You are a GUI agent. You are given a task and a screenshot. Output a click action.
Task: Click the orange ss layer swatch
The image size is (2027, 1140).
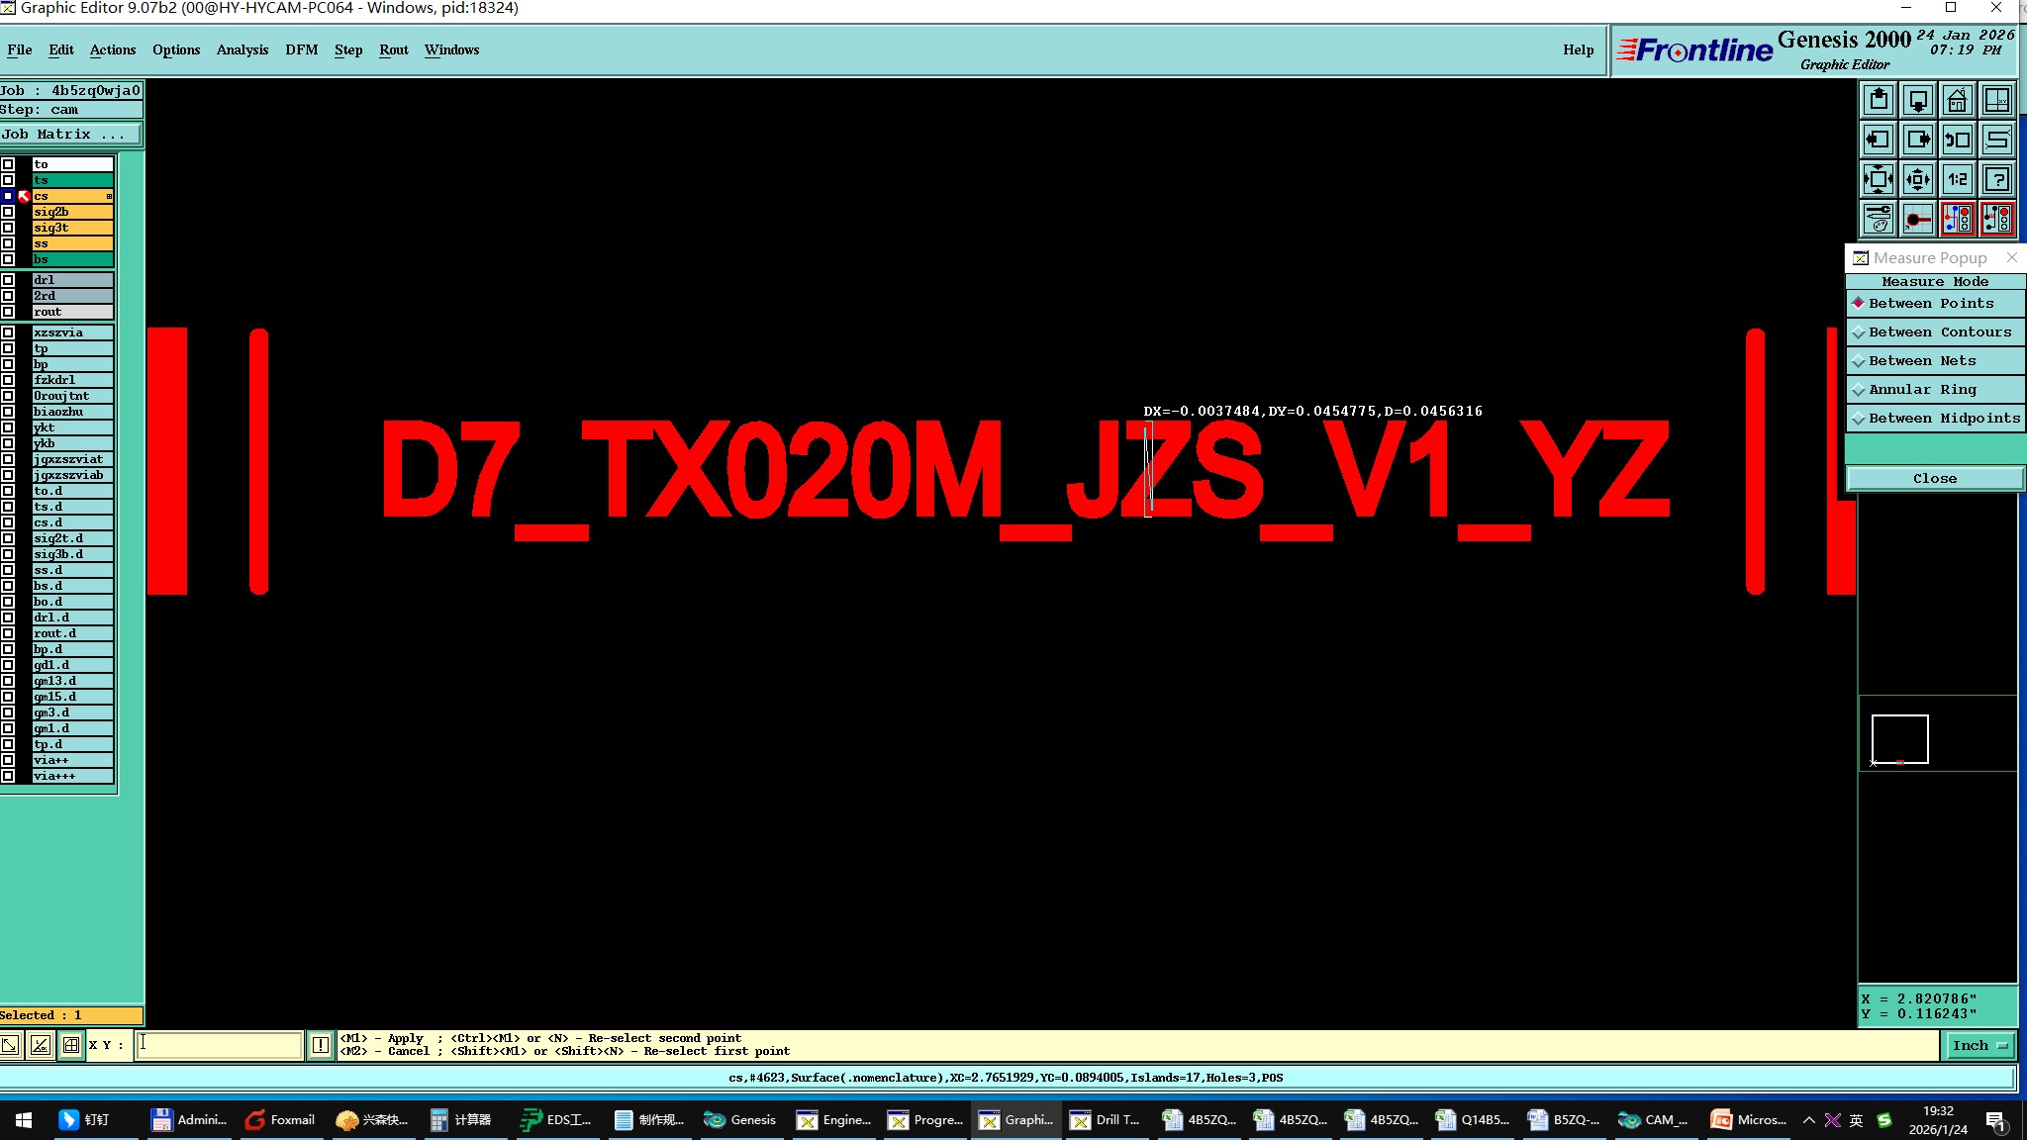tap(72, 243)
